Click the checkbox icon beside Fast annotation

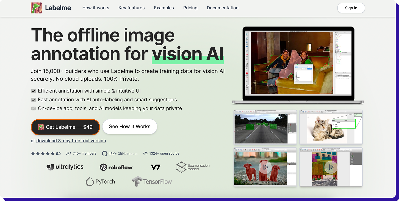point(34,100)
